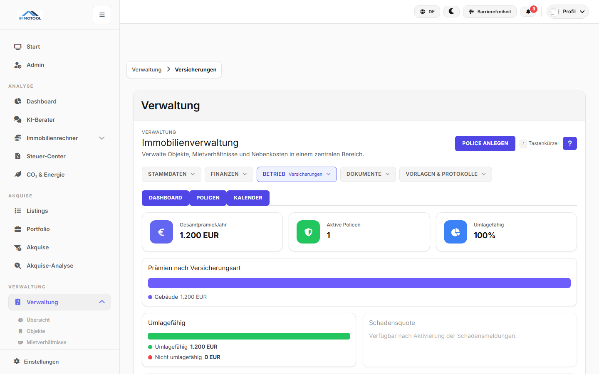
Task: Open the KALENDER tab
Action: 248,198
